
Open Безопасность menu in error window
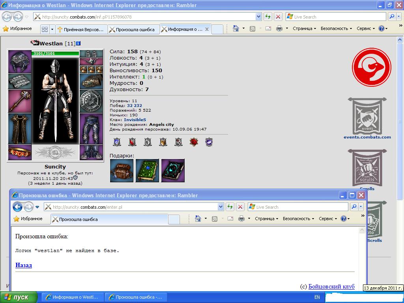(x=298, y=219)
